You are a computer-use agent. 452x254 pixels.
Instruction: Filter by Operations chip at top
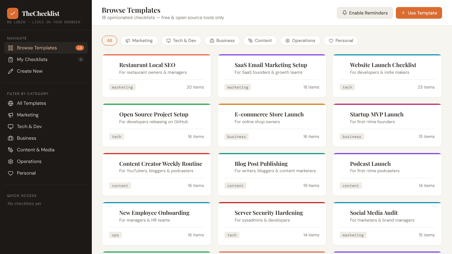click(x=300, y=41)
